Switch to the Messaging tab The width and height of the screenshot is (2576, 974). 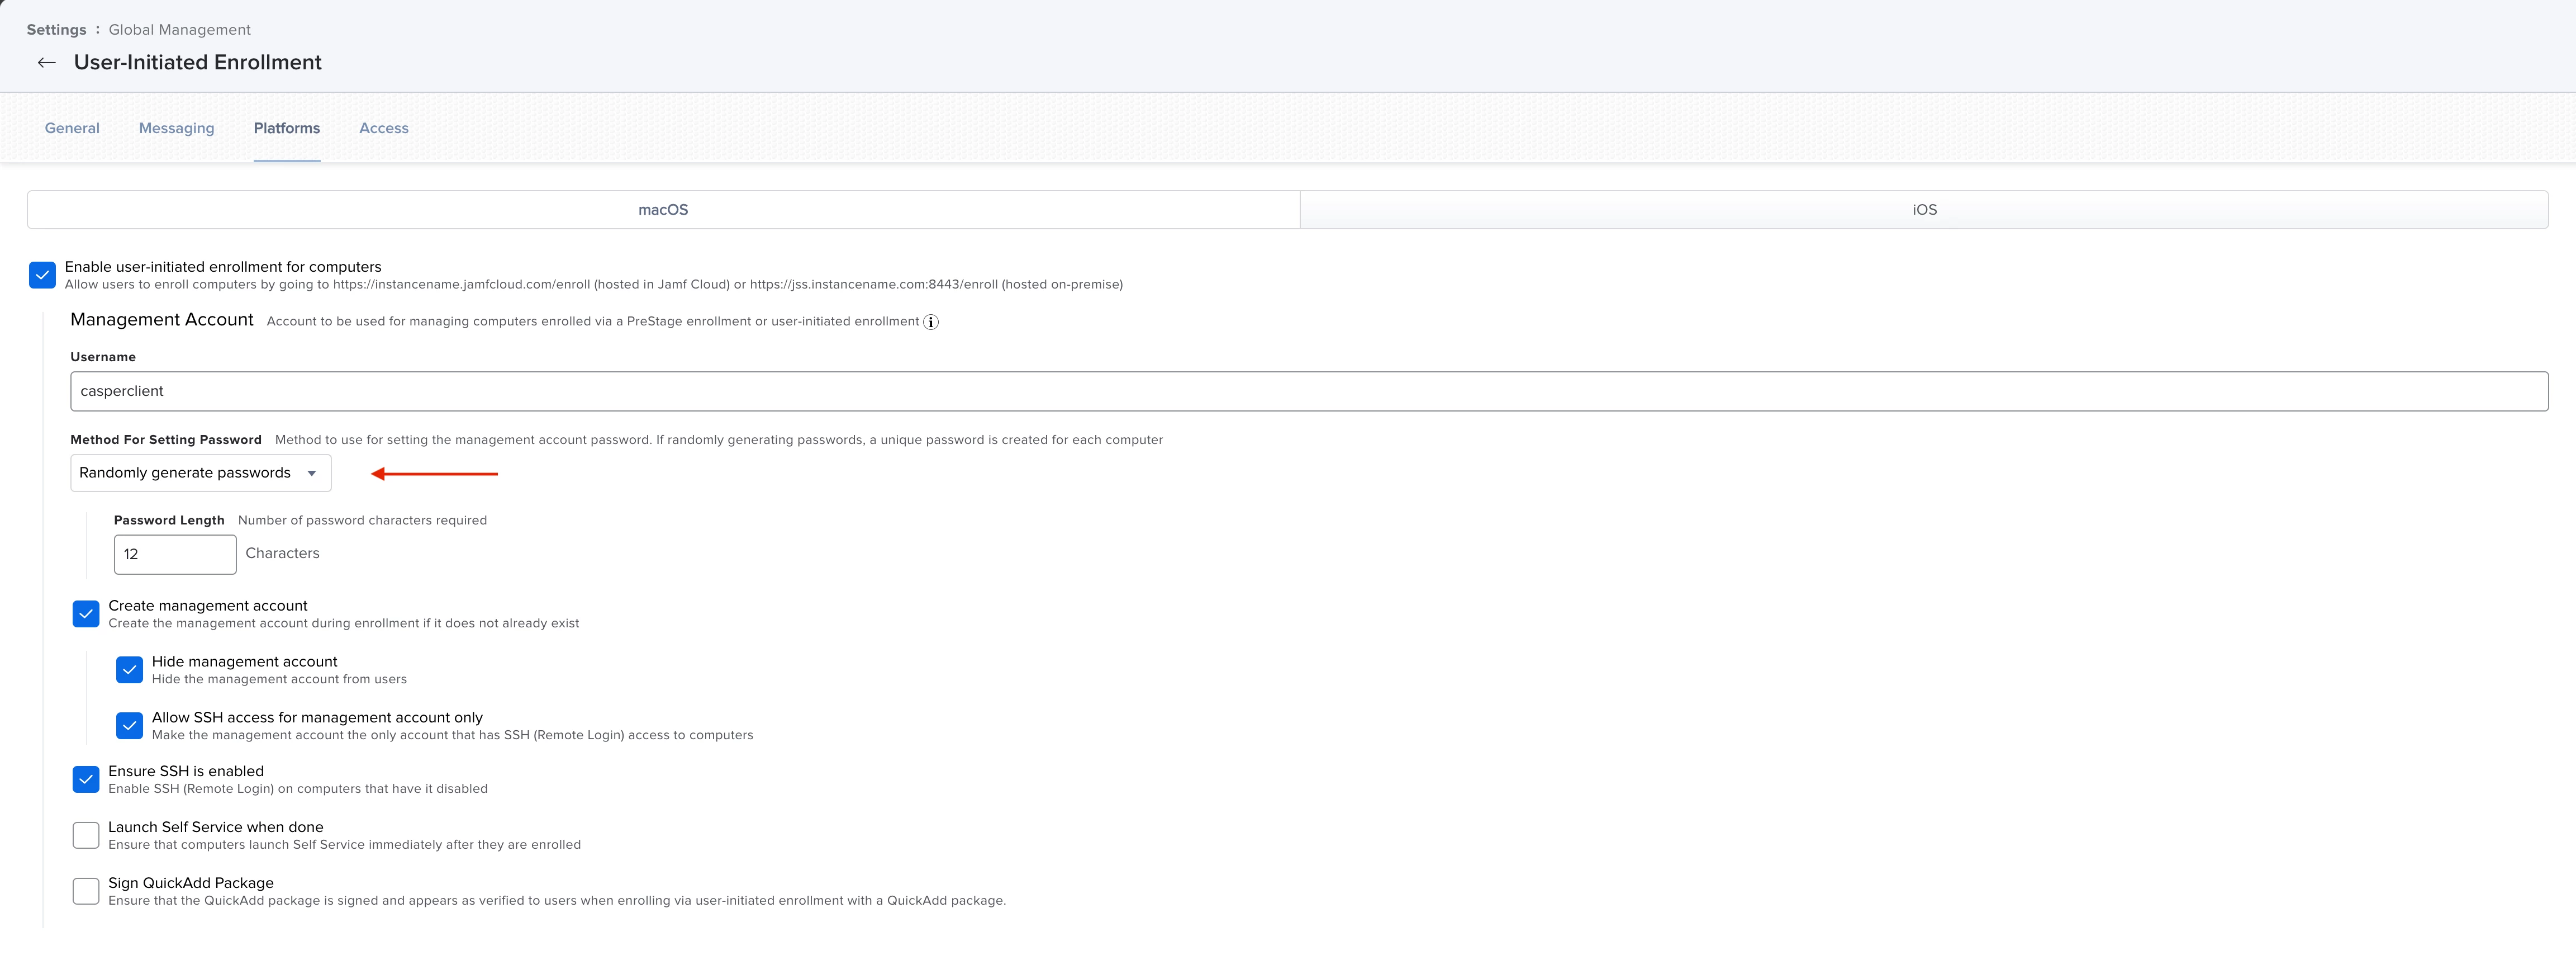177,128
